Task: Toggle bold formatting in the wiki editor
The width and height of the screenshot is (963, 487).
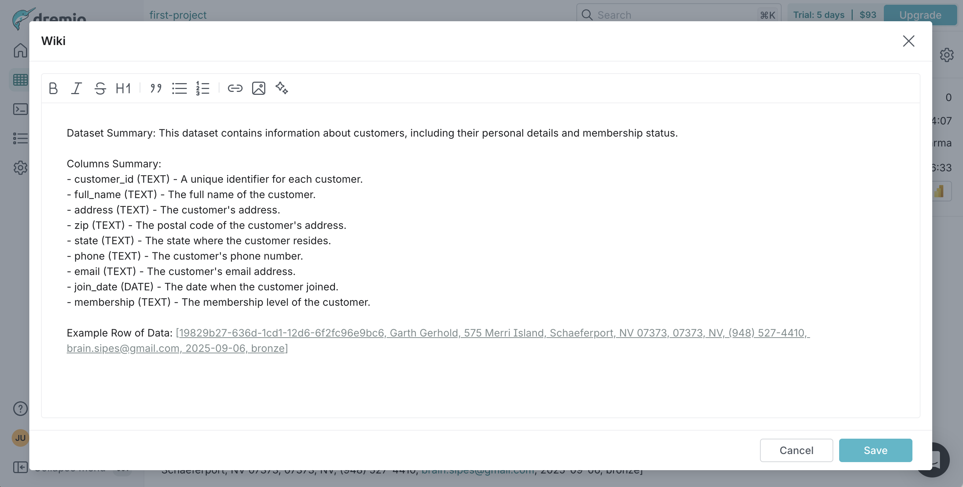Action: 53,88
